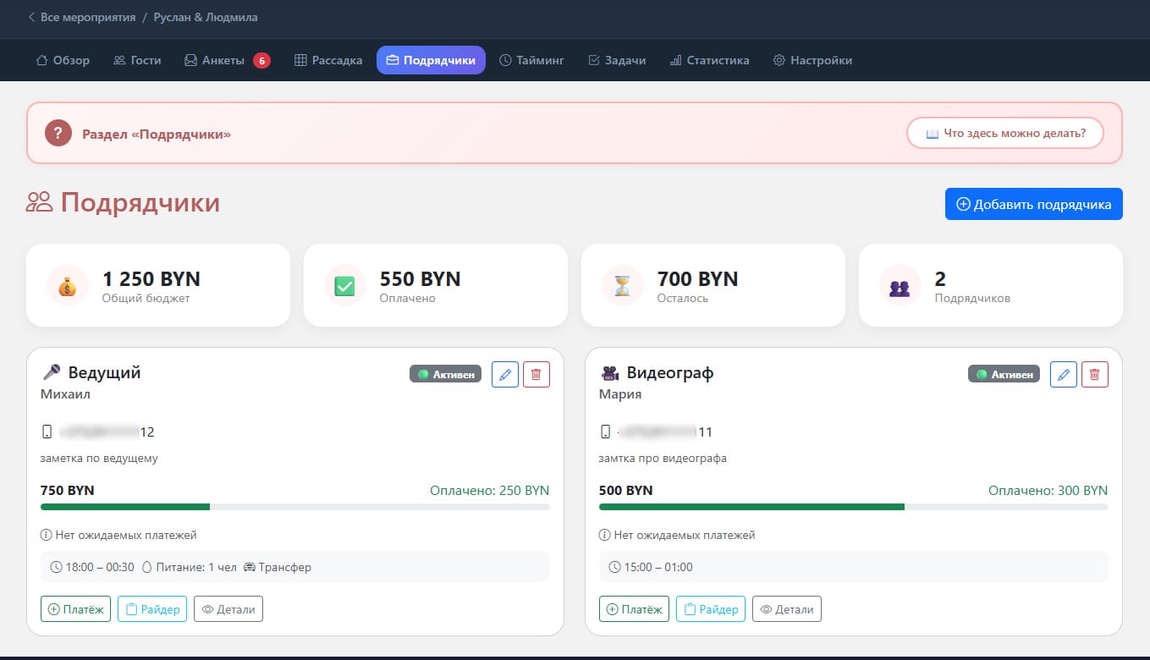
Task: Click the "заметка по ведущему" note text
Action: (99, 459)
